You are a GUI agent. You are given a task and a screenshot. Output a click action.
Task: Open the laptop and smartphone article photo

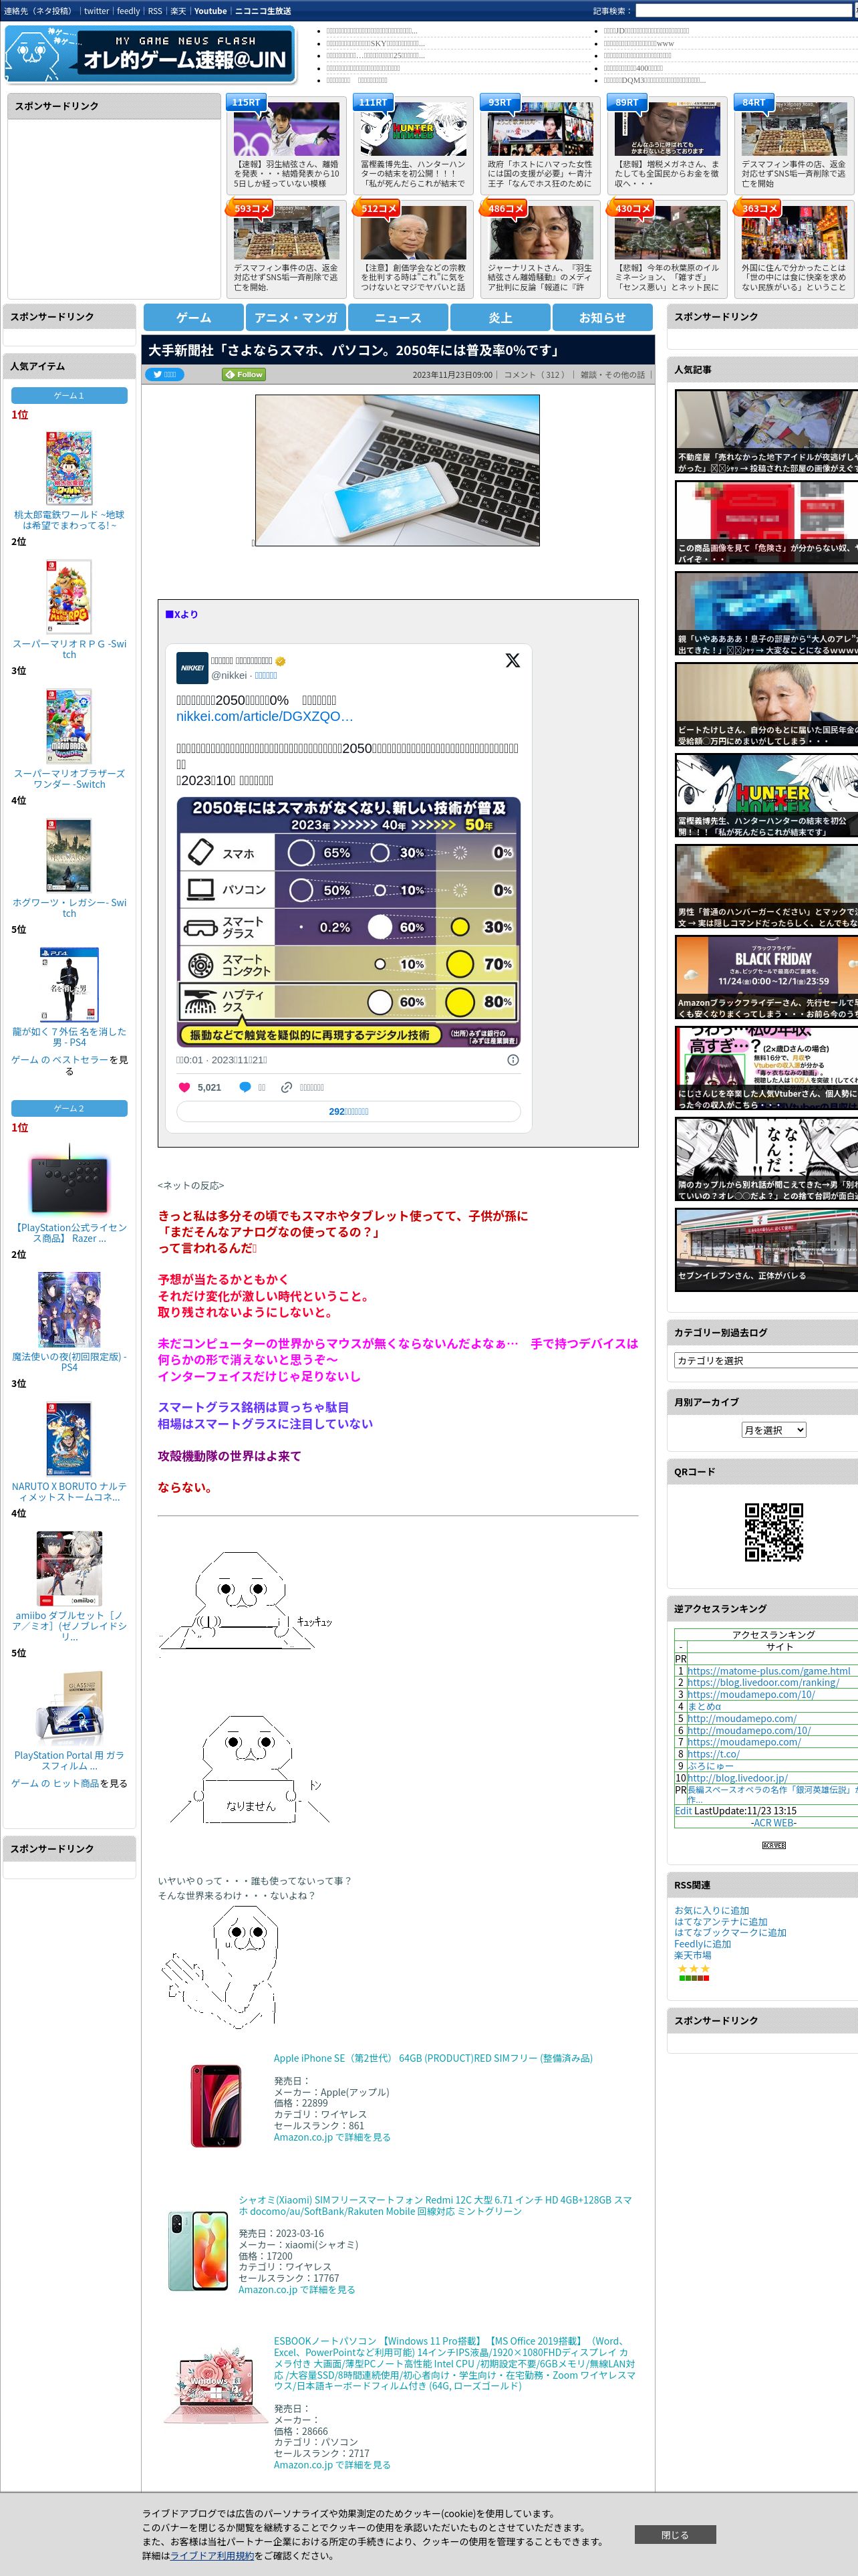pos(398,470)
